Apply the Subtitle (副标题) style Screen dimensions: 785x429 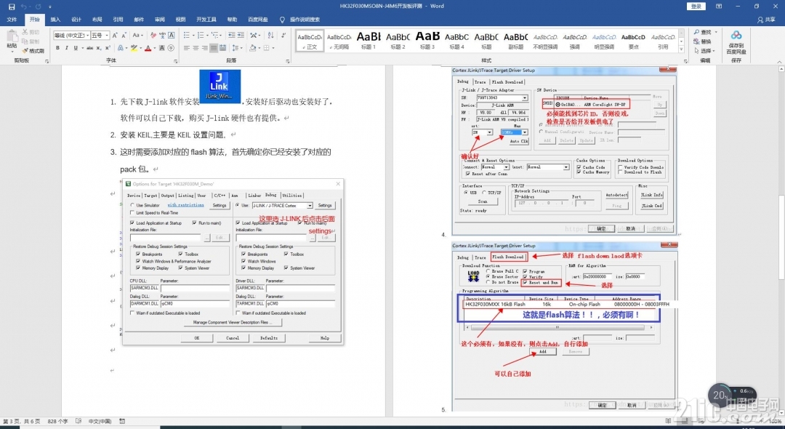tap(515, 41)
